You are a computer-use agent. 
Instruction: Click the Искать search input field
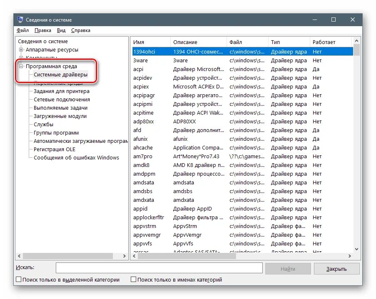coord(159,268)
